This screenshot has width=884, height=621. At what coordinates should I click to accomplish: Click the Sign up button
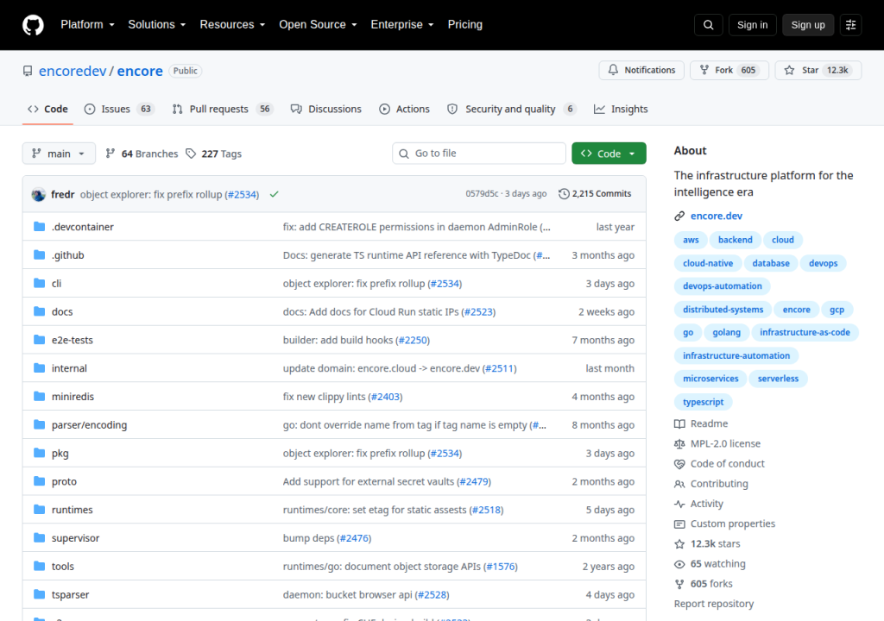pyautogui.click(x=807, y=25)
